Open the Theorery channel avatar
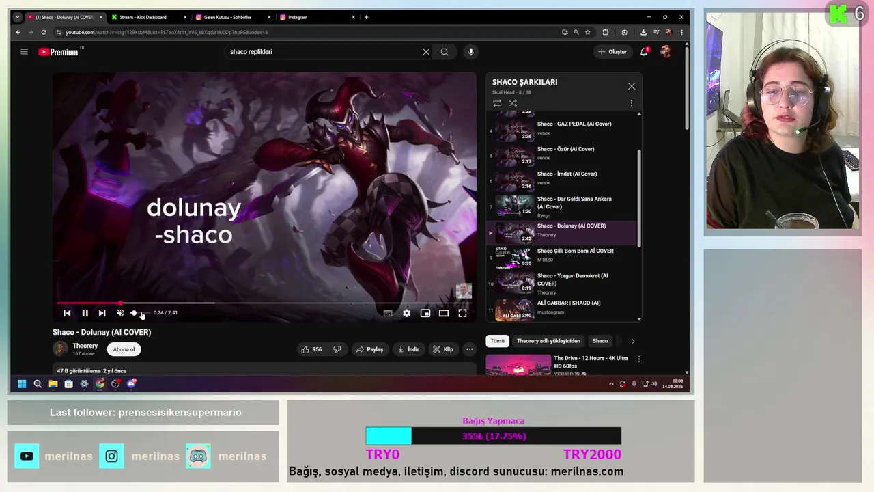Screen dimensions: 874x492 click(60, 349)
